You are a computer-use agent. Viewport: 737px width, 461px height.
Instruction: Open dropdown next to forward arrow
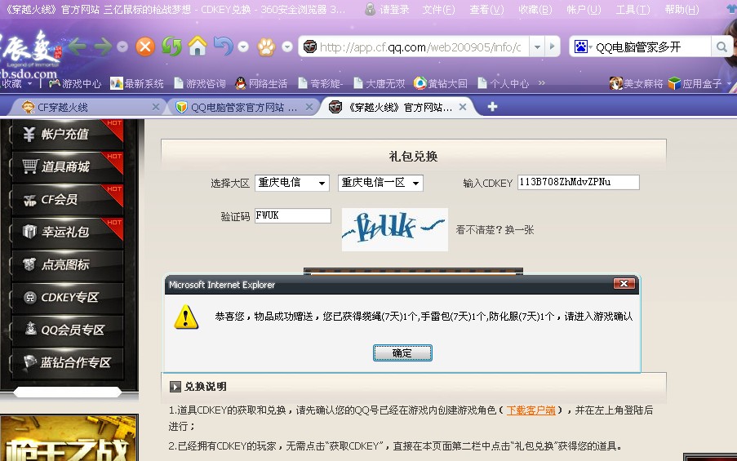click(122, 47)
